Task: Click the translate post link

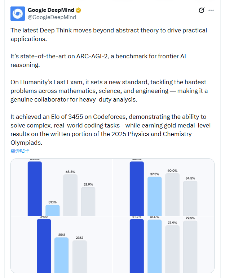Action: coord(20,151)
